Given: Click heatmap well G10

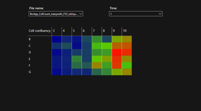Looking at the screenshot, I should (x=127, y=72).
